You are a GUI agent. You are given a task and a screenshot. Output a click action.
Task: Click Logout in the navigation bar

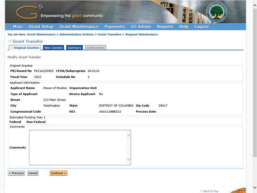tap(202, 27)
